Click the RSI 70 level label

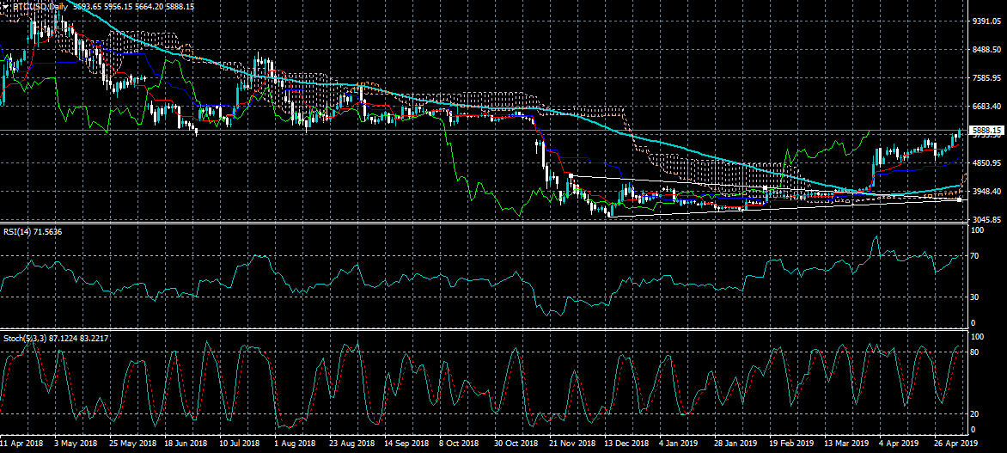(x=976, y=256)
